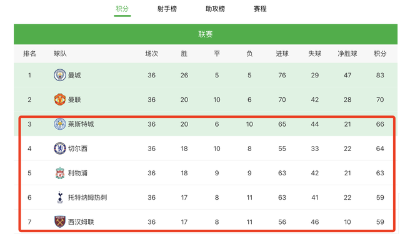Select the 赛程 tab
The width and height of the screenshot is (400, 234).
(260, 9)
